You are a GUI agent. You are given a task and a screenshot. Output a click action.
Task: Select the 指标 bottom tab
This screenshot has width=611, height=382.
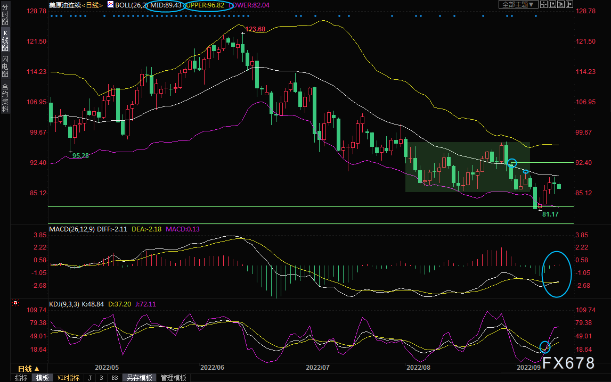21,378
